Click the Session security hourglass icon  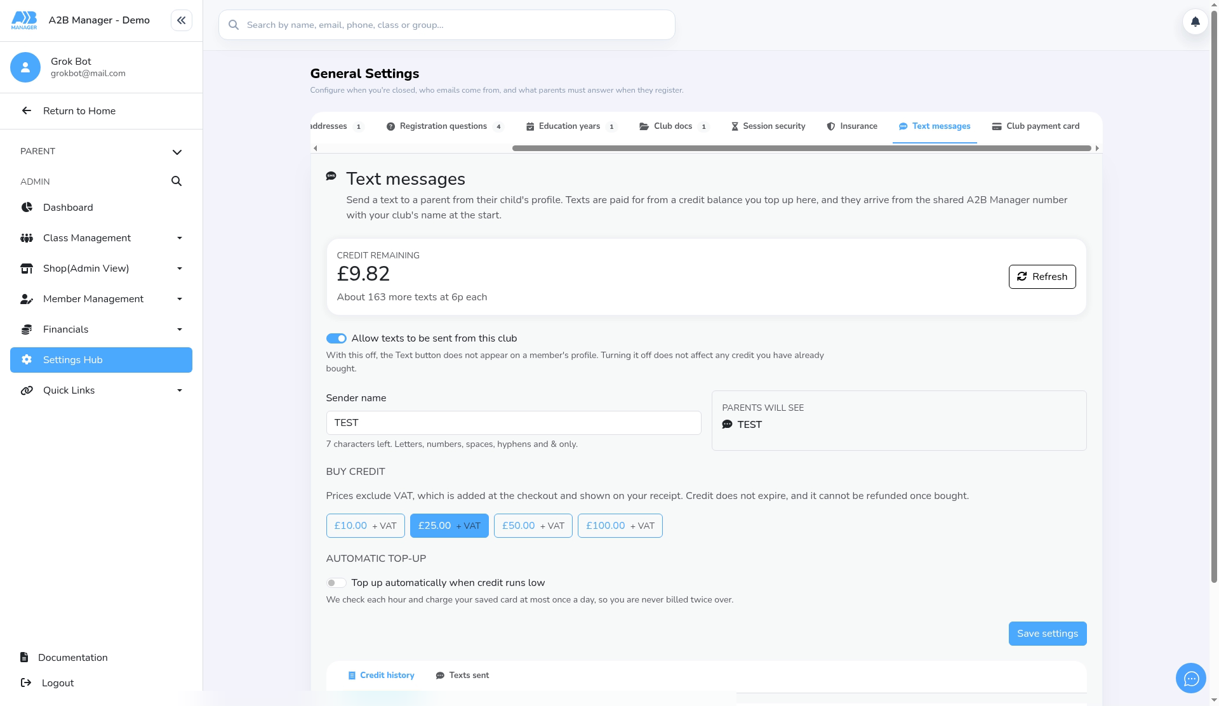[x=735, y=126]
